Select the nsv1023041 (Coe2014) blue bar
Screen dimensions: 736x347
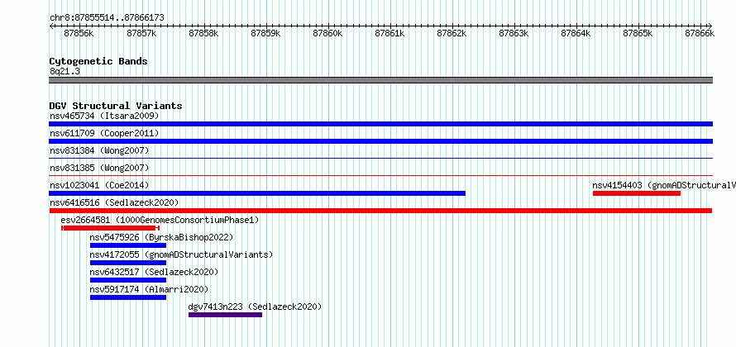tap(257, 193)
